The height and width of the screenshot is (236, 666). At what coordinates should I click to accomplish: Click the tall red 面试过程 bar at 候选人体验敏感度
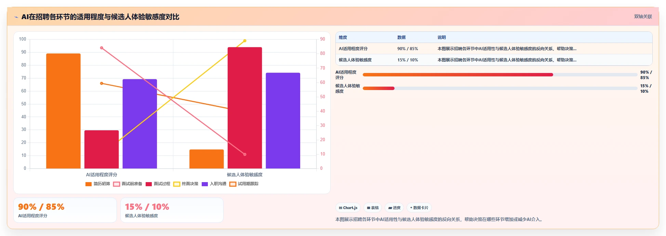pyautogui.click(x=245, y=108)
